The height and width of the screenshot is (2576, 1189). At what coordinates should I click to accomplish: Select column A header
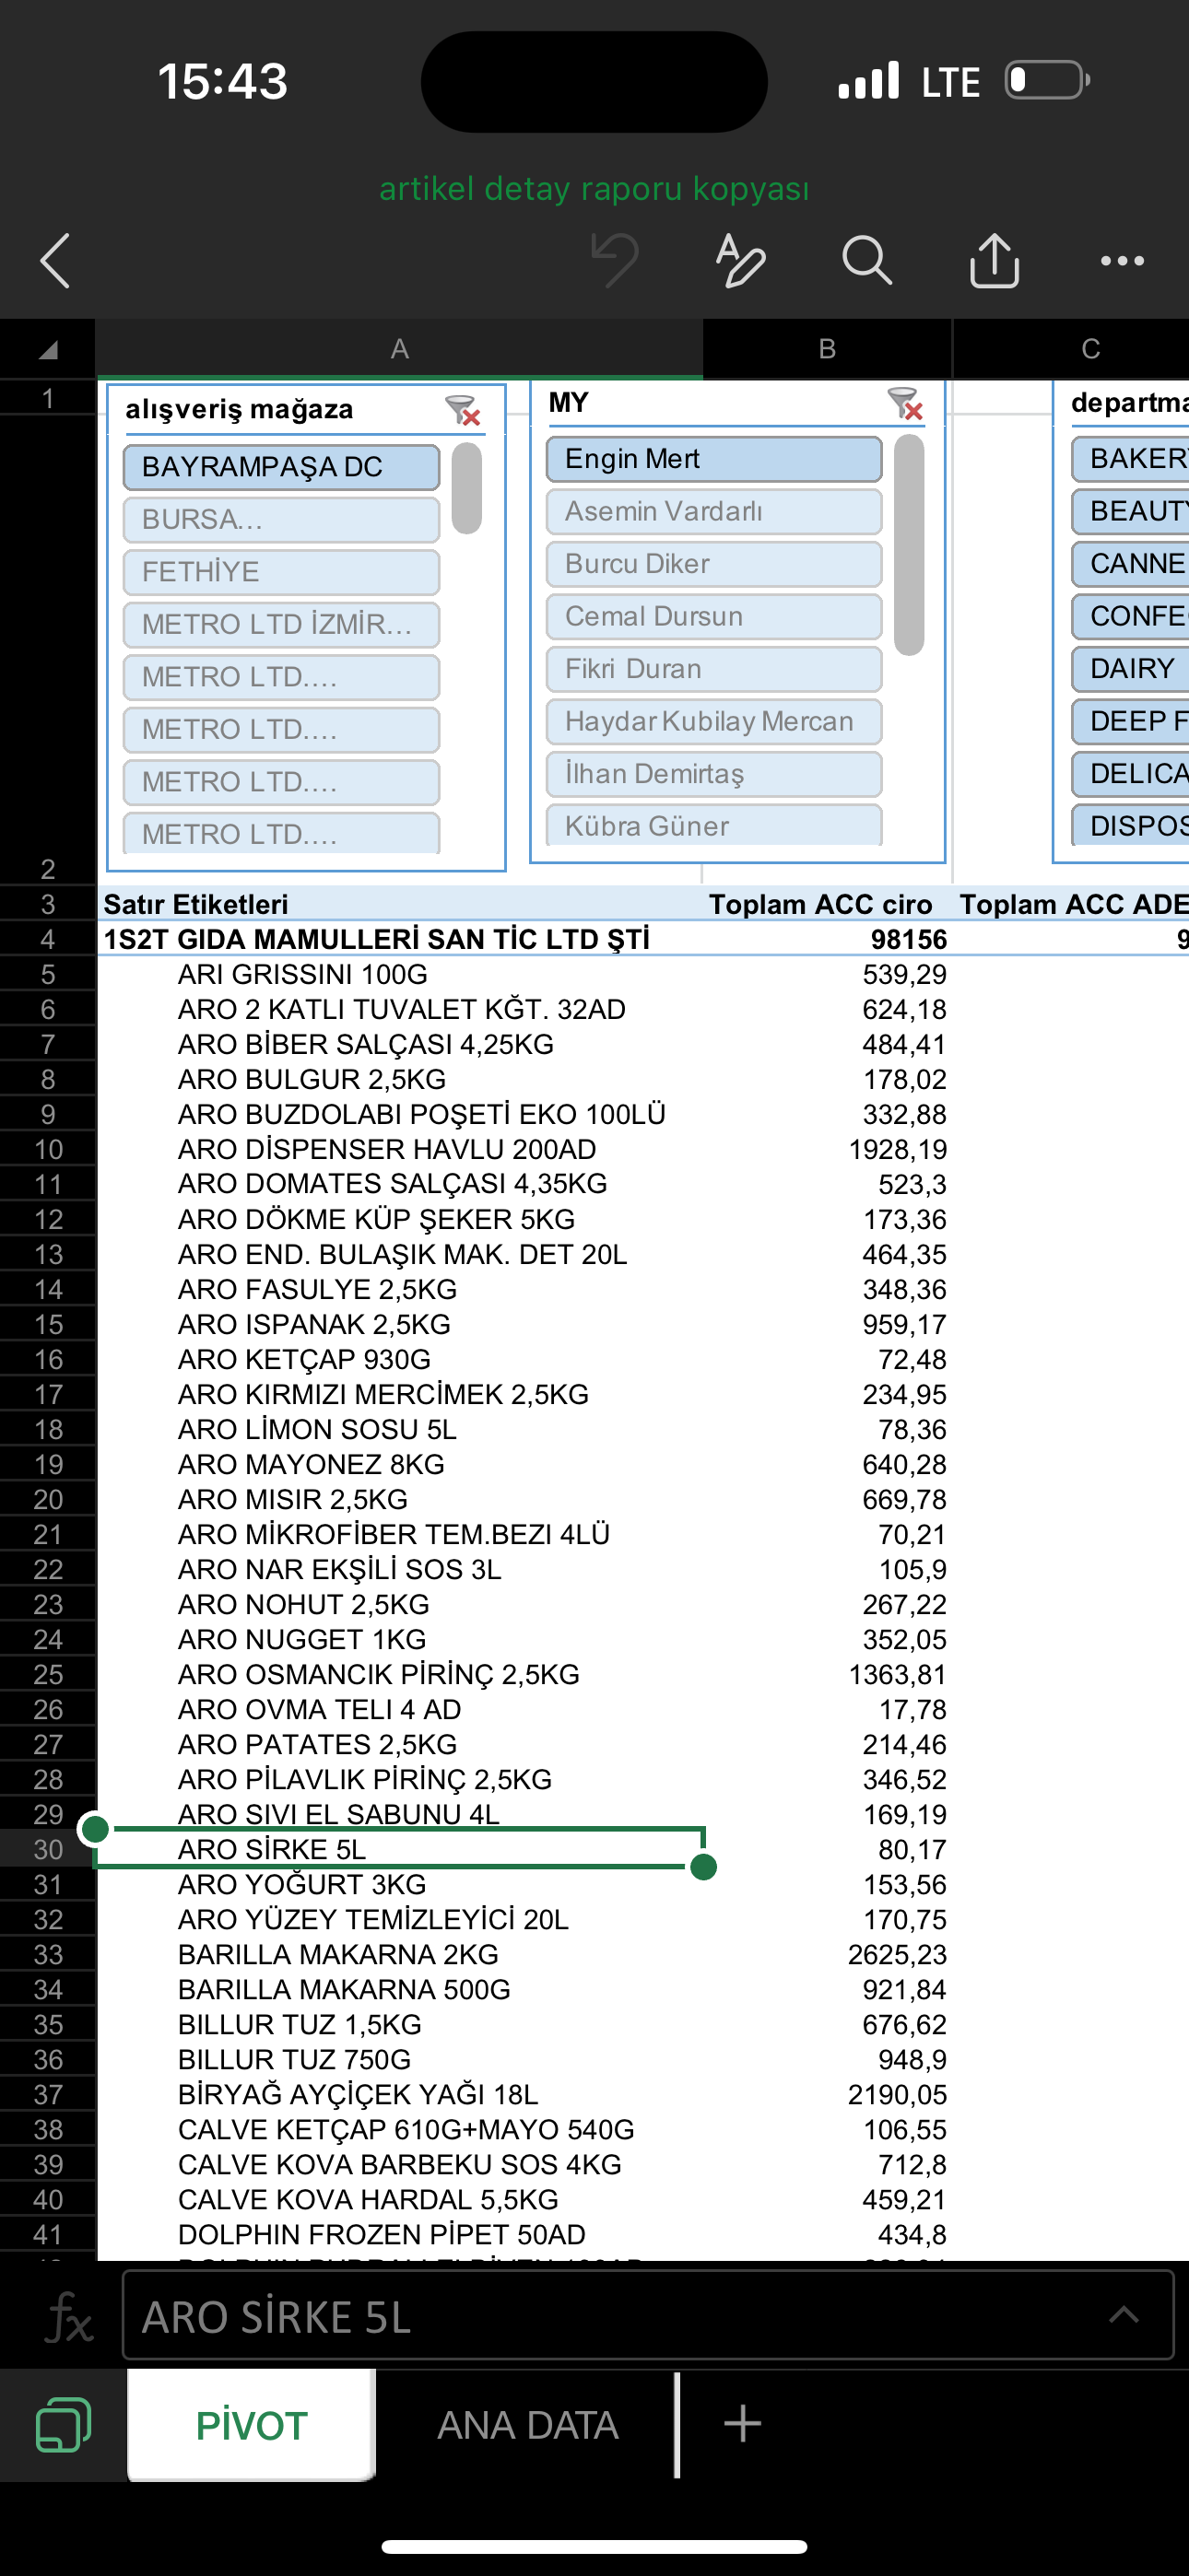[399, 349]
